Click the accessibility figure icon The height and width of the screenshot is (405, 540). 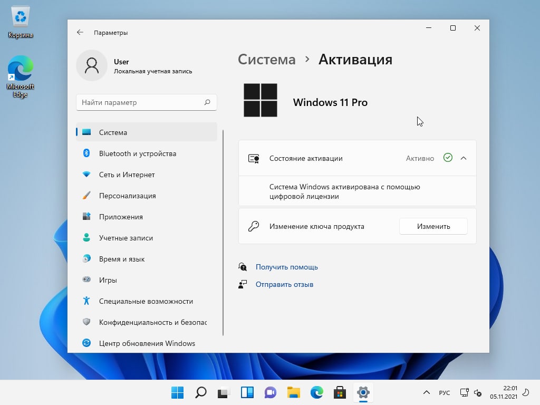pos(86,301)
